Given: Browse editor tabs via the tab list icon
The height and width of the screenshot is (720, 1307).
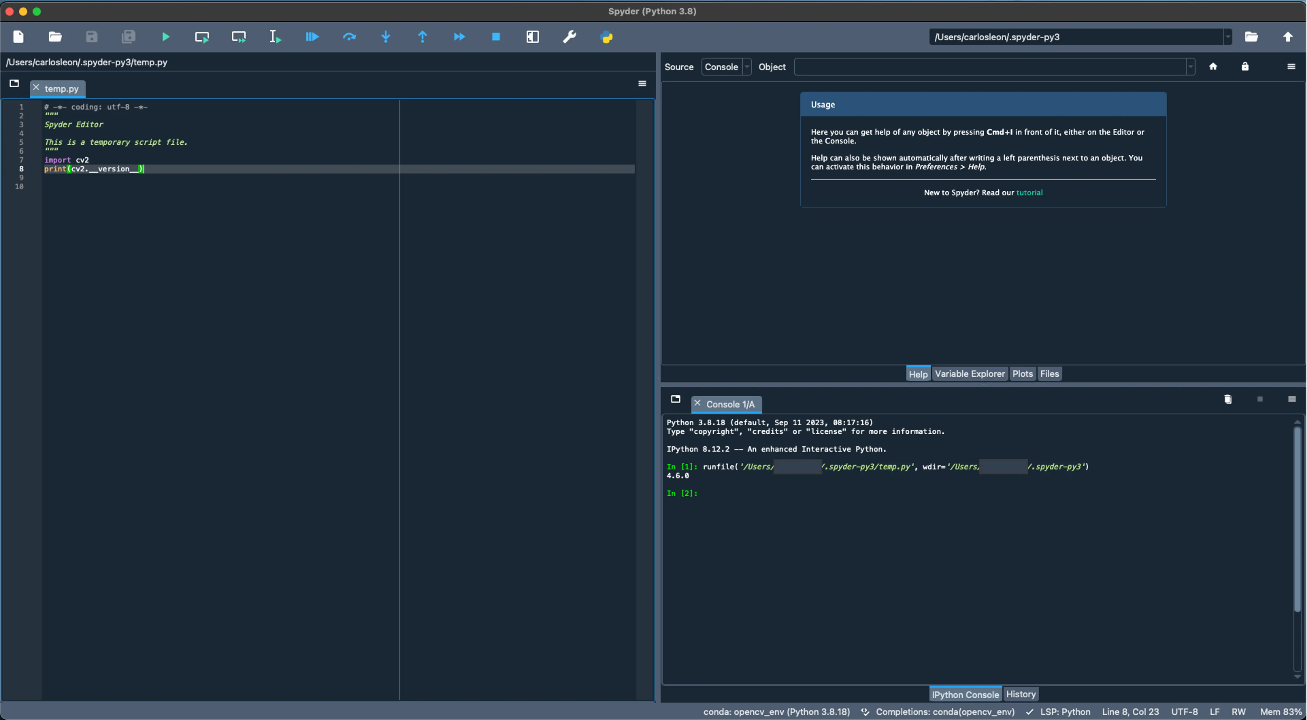Looking at the screenshot, I should point(14,83).
